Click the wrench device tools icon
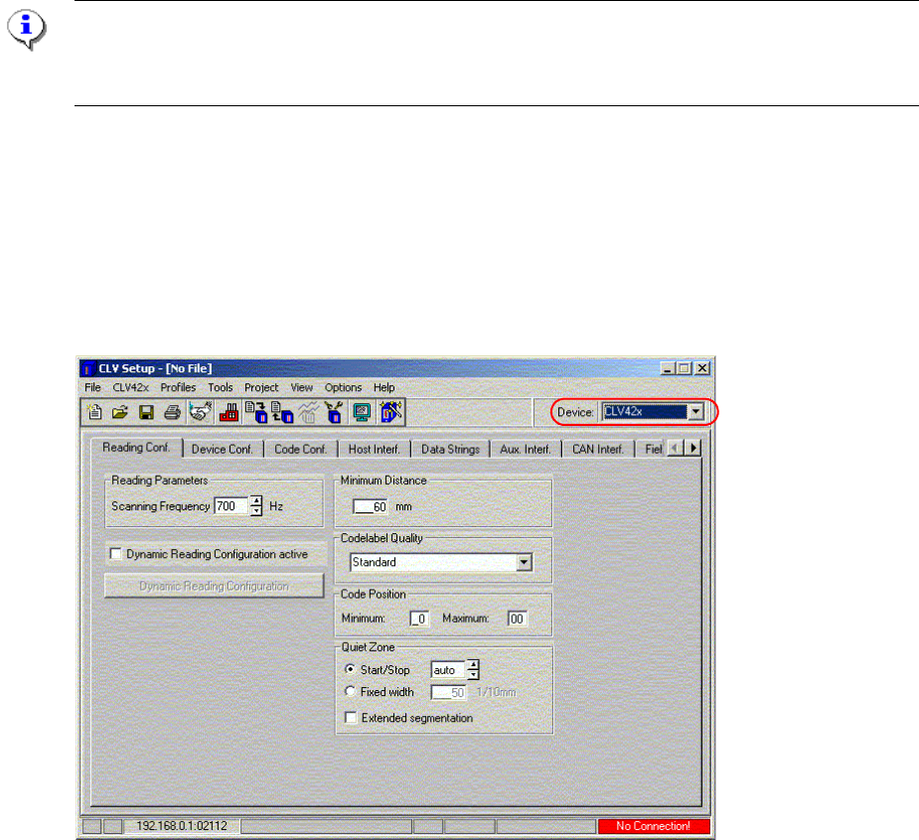The image size is (919, 840). (x=334, y=412)
